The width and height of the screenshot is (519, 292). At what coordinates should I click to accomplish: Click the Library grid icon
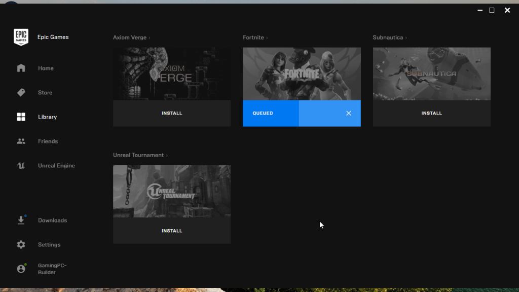21,117
